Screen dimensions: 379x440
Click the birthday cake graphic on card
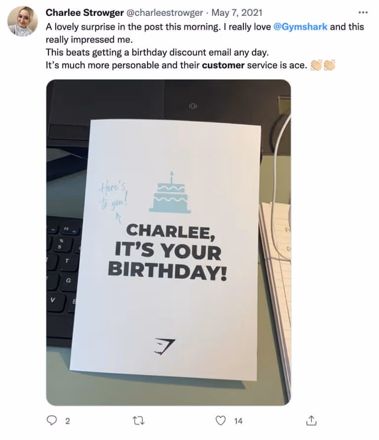170,193
